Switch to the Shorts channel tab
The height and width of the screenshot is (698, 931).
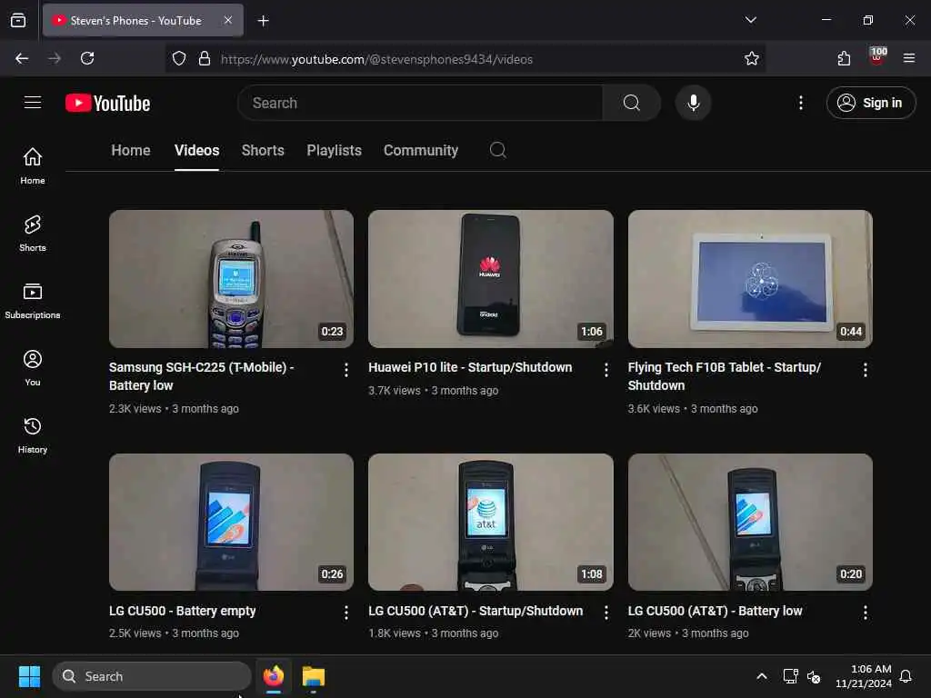point(263,150)
